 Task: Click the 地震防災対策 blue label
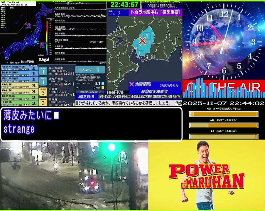[x=86, y=97]
